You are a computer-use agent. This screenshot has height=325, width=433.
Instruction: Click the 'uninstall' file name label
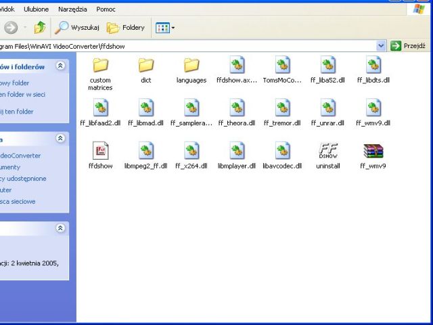(x=327, y=166)
